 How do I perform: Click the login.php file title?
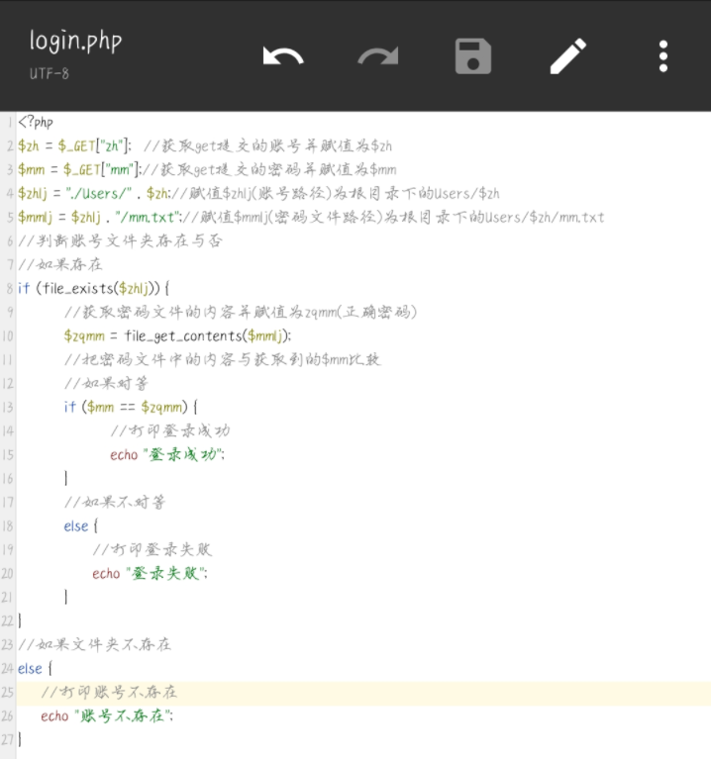75,41
